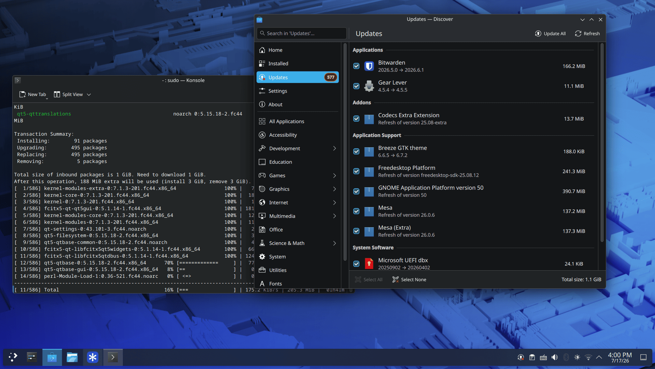Click the Discover icon in the taskbar

52,357
